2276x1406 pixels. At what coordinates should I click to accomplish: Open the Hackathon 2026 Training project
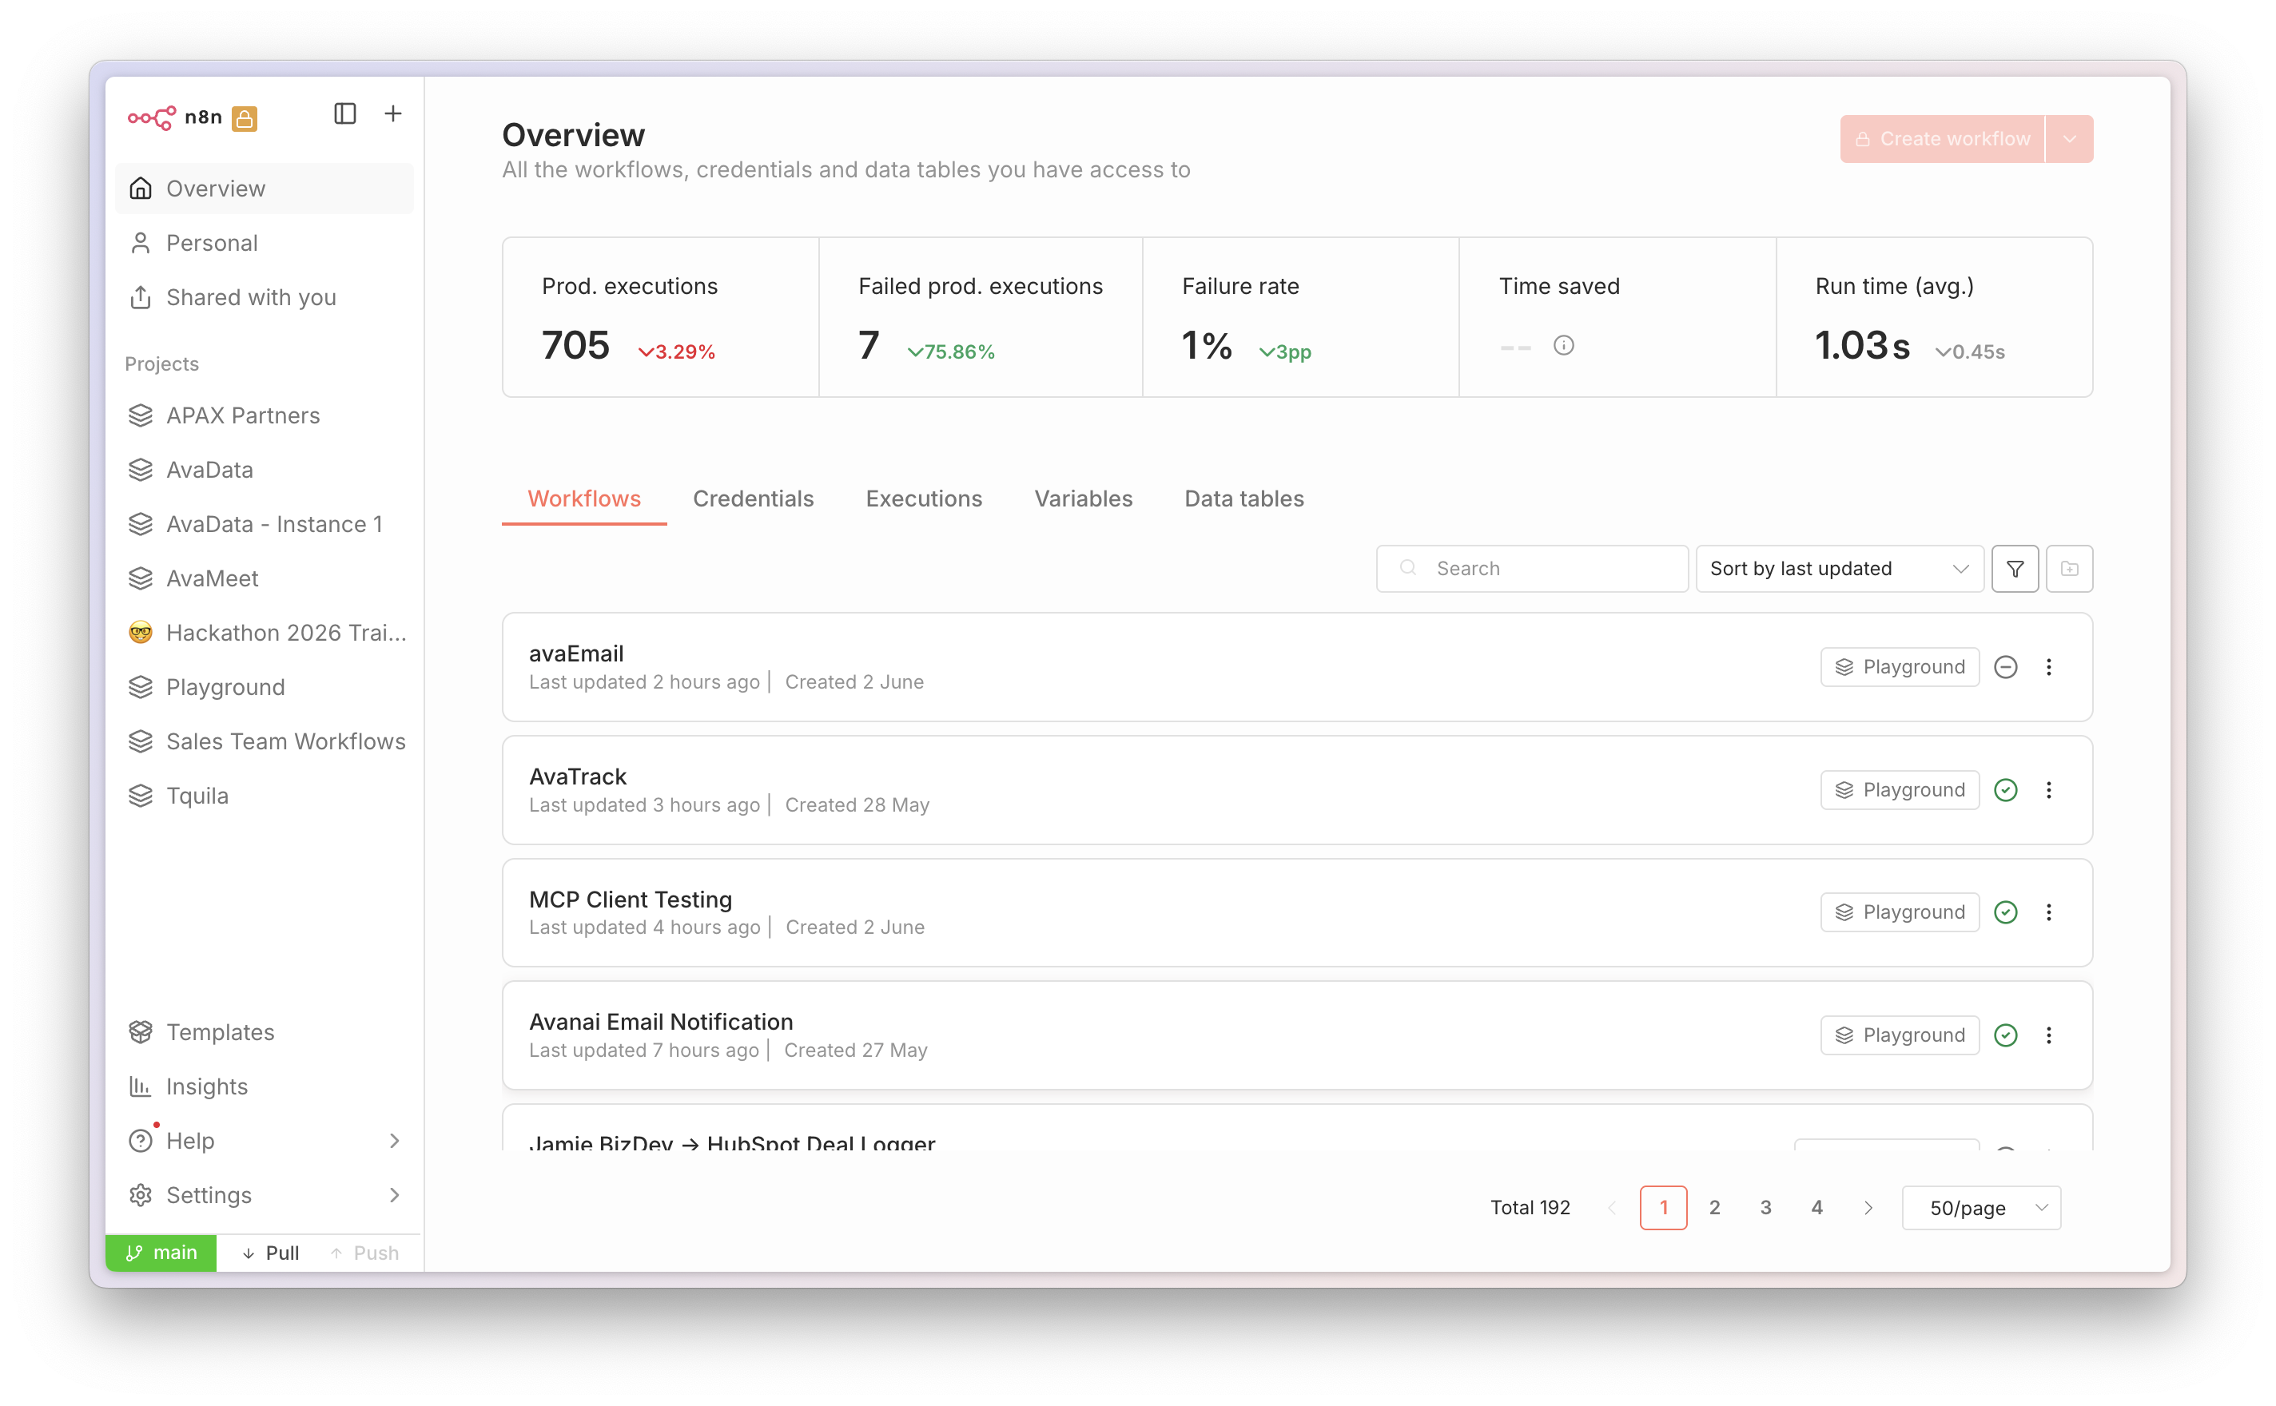(265, 633)
